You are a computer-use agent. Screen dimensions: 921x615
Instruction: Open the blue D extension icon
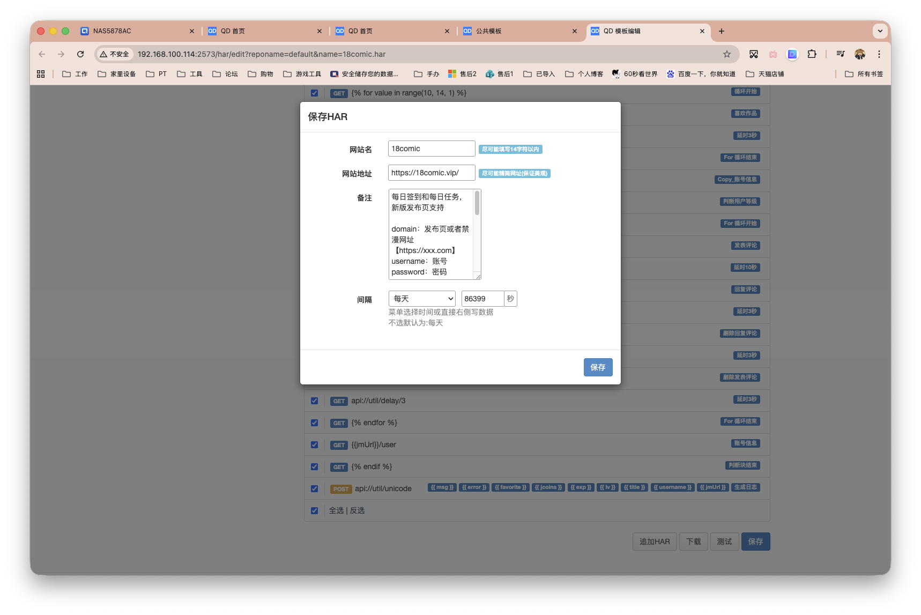792,54
